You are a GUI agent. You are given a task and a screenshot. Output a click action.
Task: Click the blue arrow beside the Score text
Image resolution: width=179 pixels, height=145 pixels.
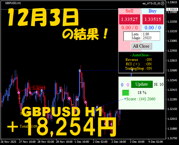(125, 99)
